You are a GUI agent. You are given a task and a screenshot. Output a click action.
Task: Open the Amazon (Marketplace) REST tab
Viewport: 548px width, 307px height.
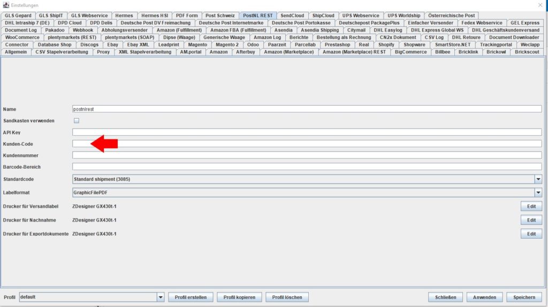[x=354, y=52]
